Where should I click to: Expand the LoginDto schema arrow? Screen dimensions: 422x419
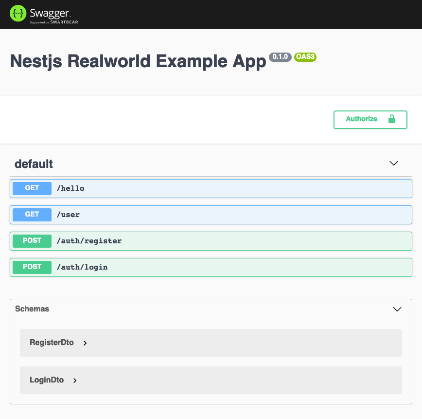[75, 381]
